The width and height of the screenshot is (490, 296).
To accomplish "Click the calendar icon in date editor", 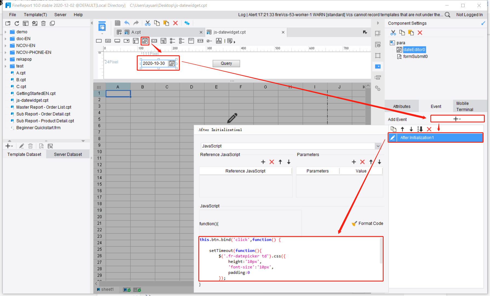I will pos(172,64).
